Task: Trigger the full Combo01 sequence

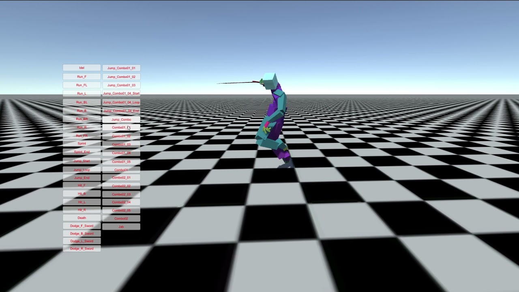Action: (x=121, y=170)
